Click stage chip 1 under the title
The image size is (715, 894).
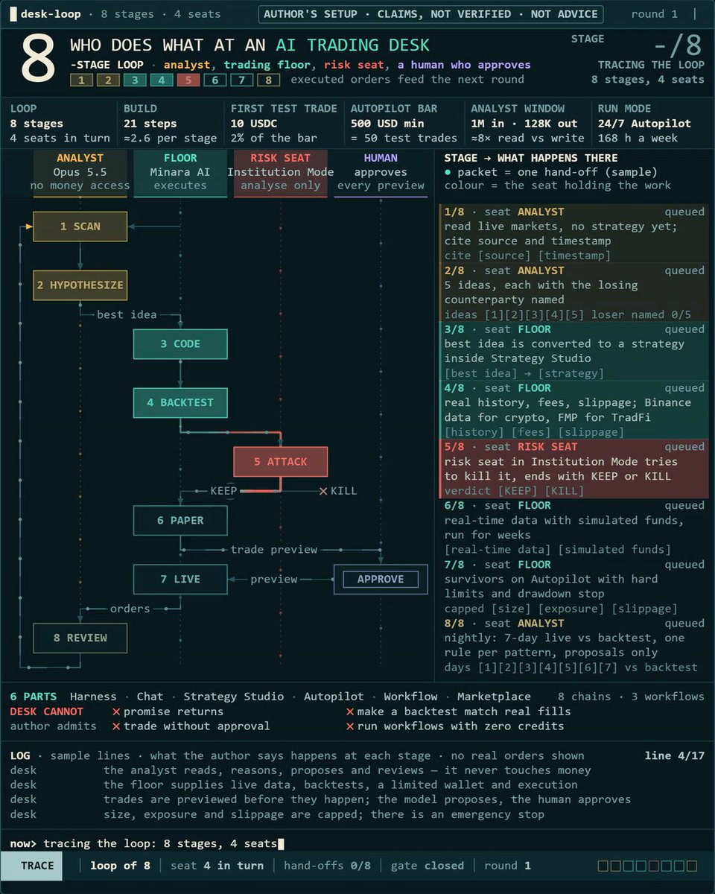click(x=81, y=80)
